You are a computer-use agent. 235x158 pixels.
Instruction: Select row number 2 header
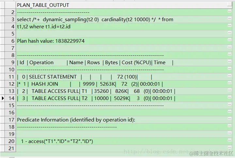click(x=10, y=12)
